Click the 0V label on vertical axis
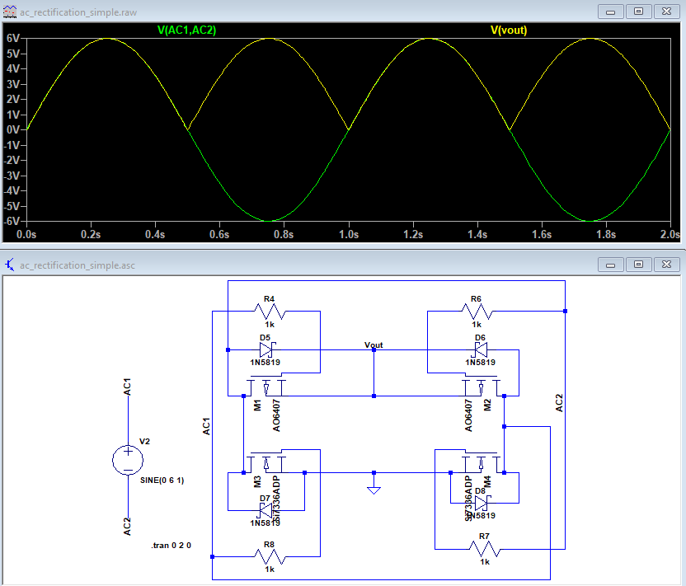 click(x=13, y=130)
